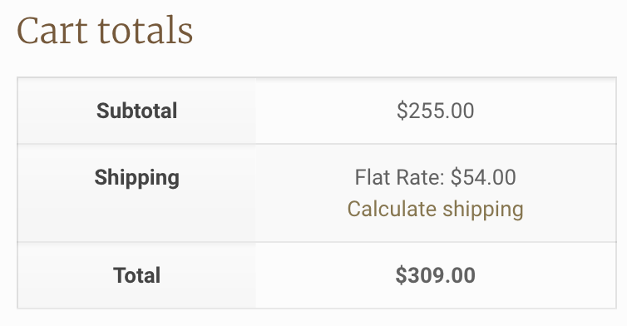
Task: Click the dollar sign of $255.00
Action: pyautogui.click(x=402, y=111)
